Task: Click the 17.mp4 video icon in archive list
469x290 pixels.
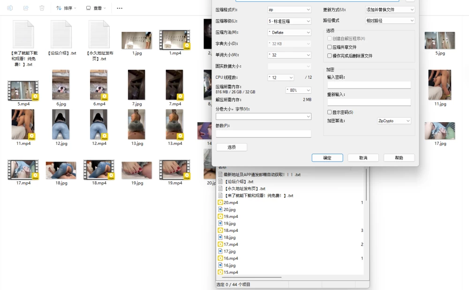Action: (x=220, y=244)
